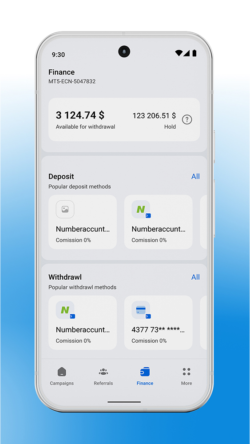Open More menu with four dots icon

(187, 377)
